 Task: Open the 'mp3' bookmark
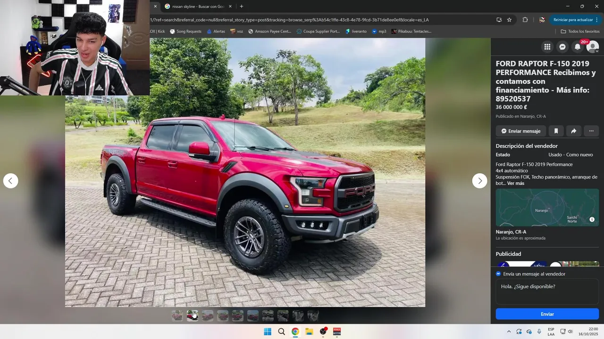point(379,32)
